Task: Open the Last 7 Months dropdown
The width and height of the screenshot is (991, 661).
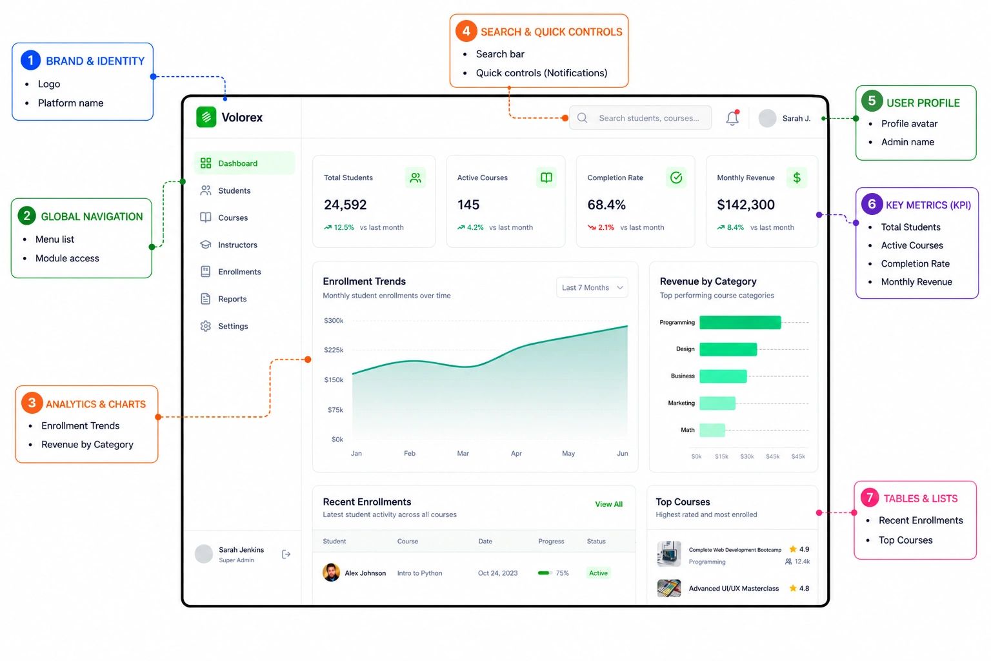Action: [x=592, y=288]
